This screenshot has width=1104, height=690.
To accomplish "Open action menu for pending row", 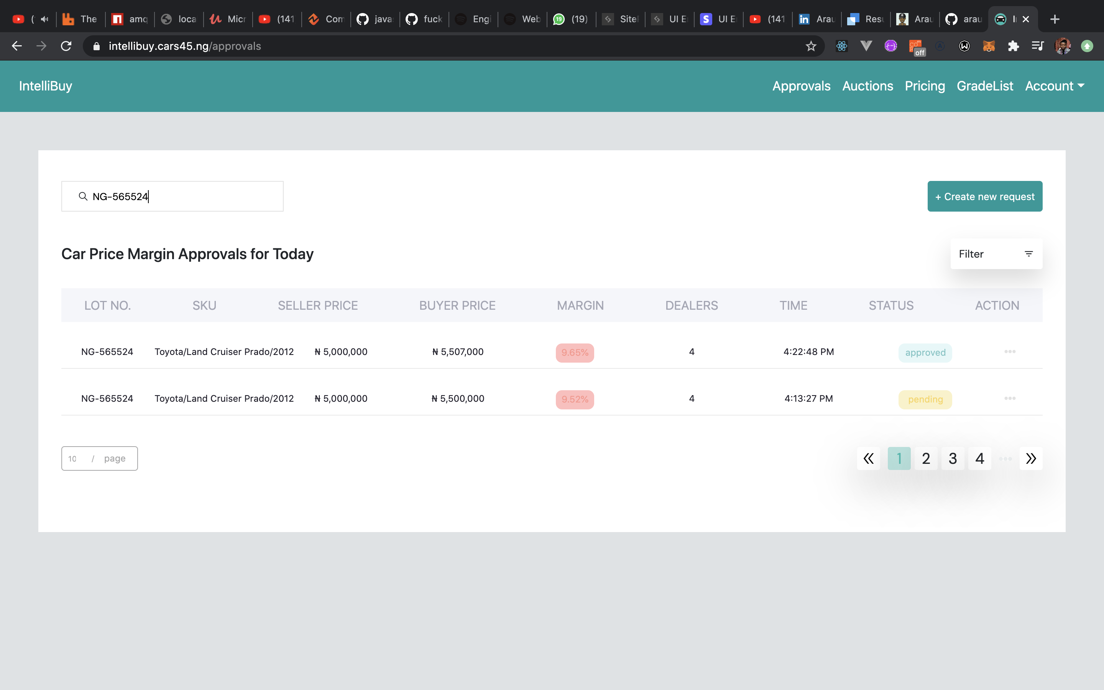I will coord(1010,398).
